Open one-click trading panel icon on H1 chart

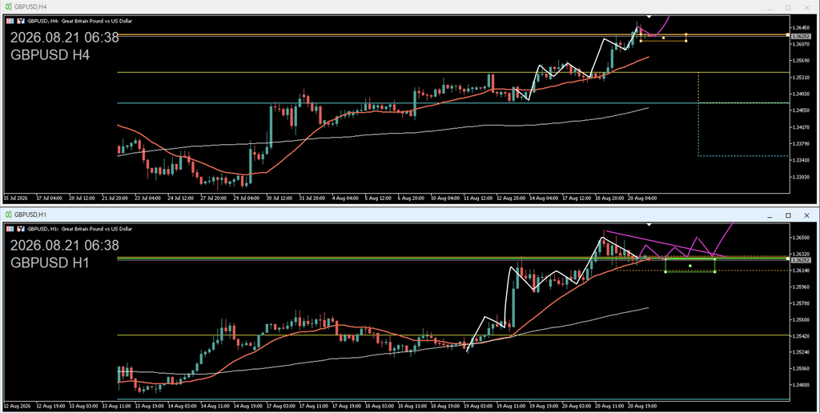tap(21, 228)
